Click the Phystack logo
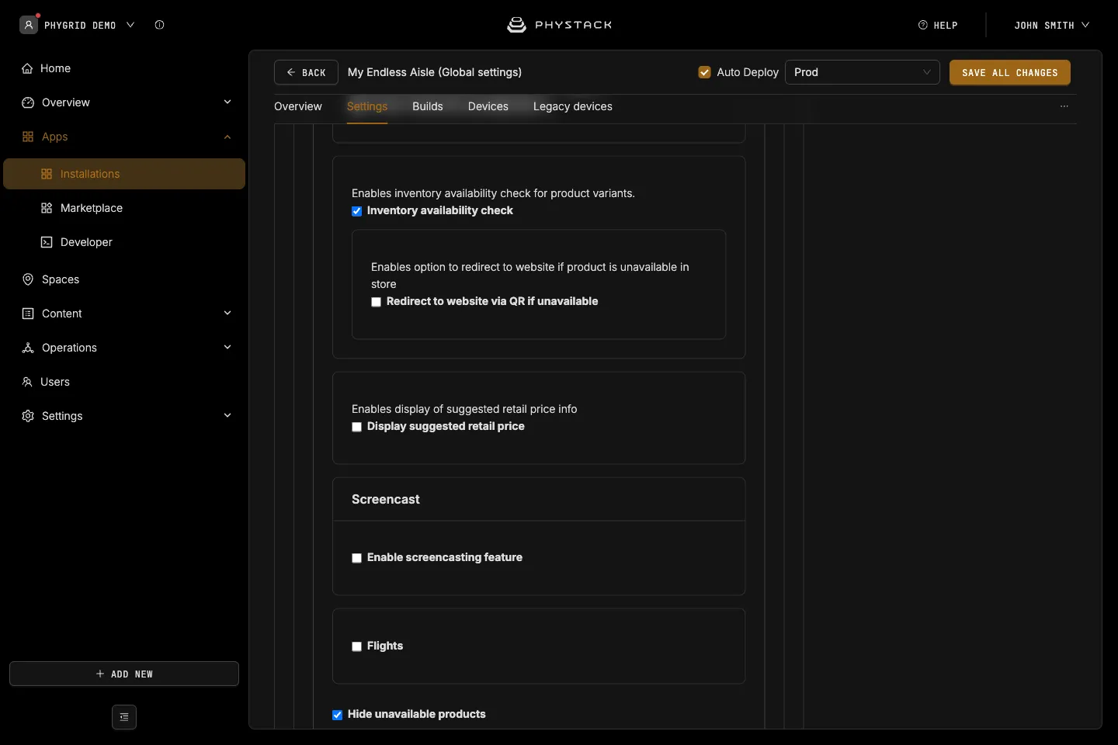Image resolution: width=1118 pixels, height=745 pixels. (559, 25)
